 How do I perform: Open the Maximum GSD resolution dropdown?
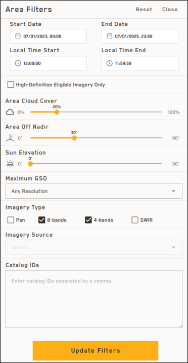pyautogui.click(x=94, y=191)
